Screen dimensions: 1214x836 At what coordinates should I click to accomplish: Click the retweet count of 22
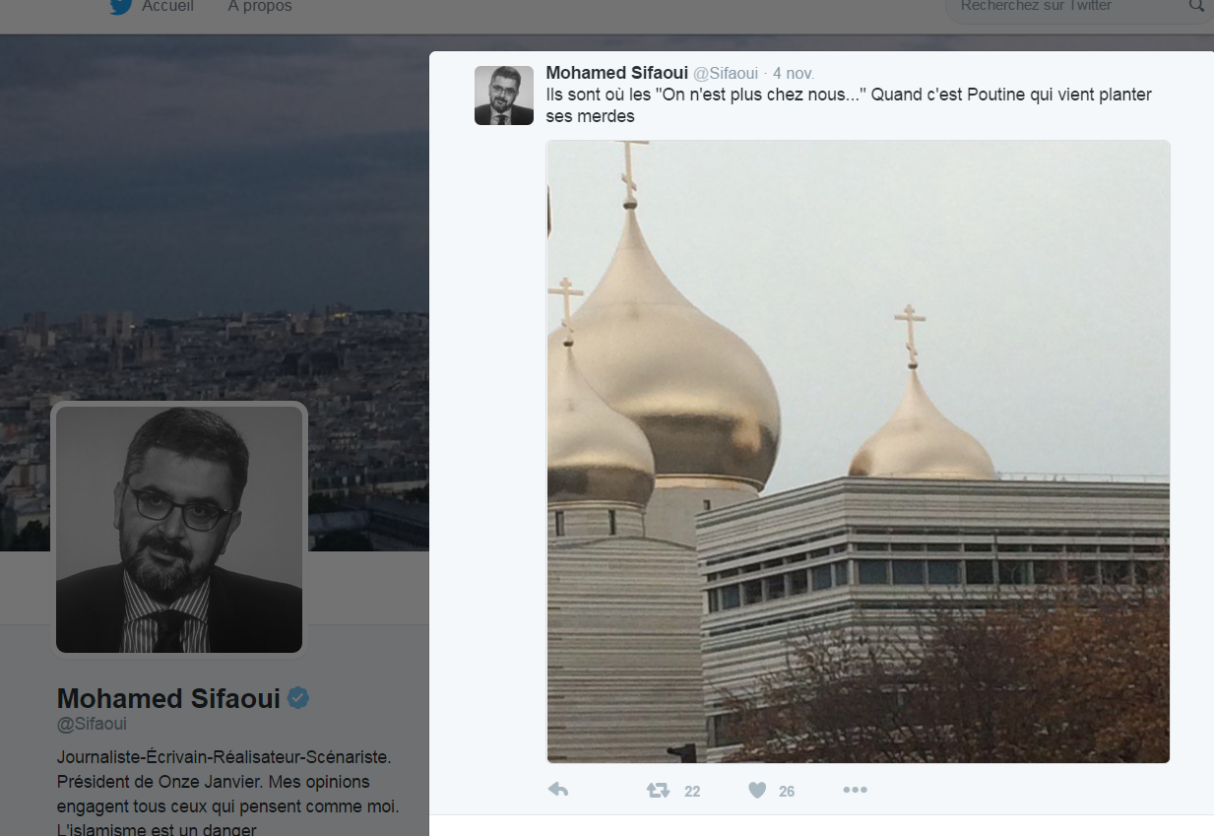[692, 791]
